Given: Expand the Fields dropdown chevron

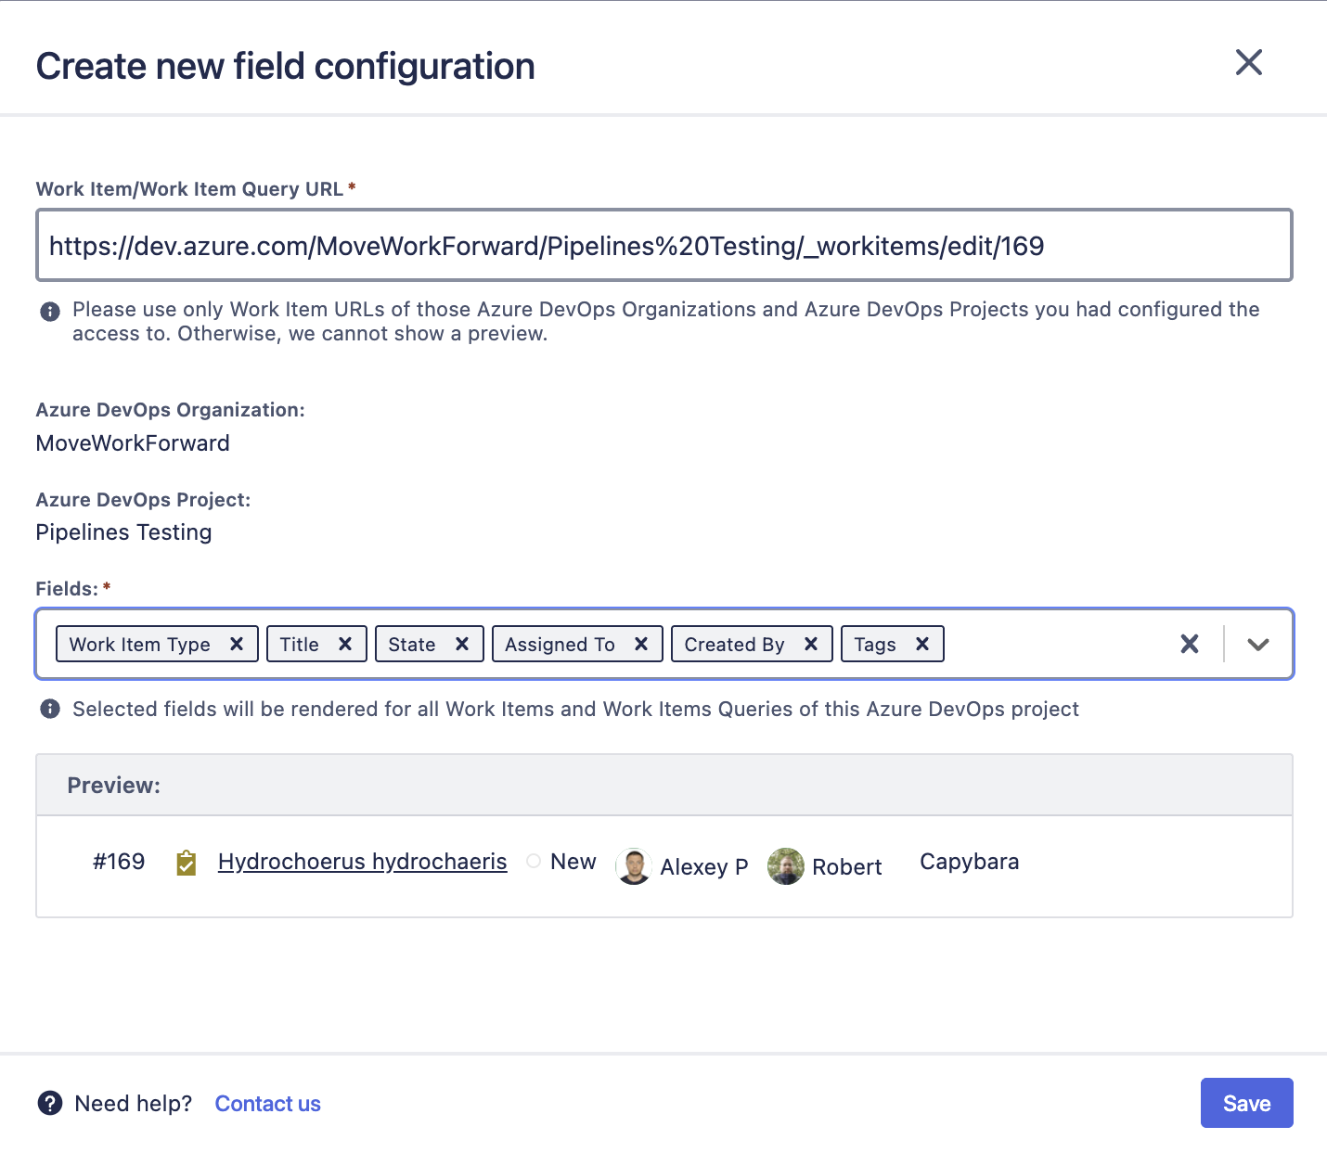Looking at the screenshot, I should [x=1257, y=644].
